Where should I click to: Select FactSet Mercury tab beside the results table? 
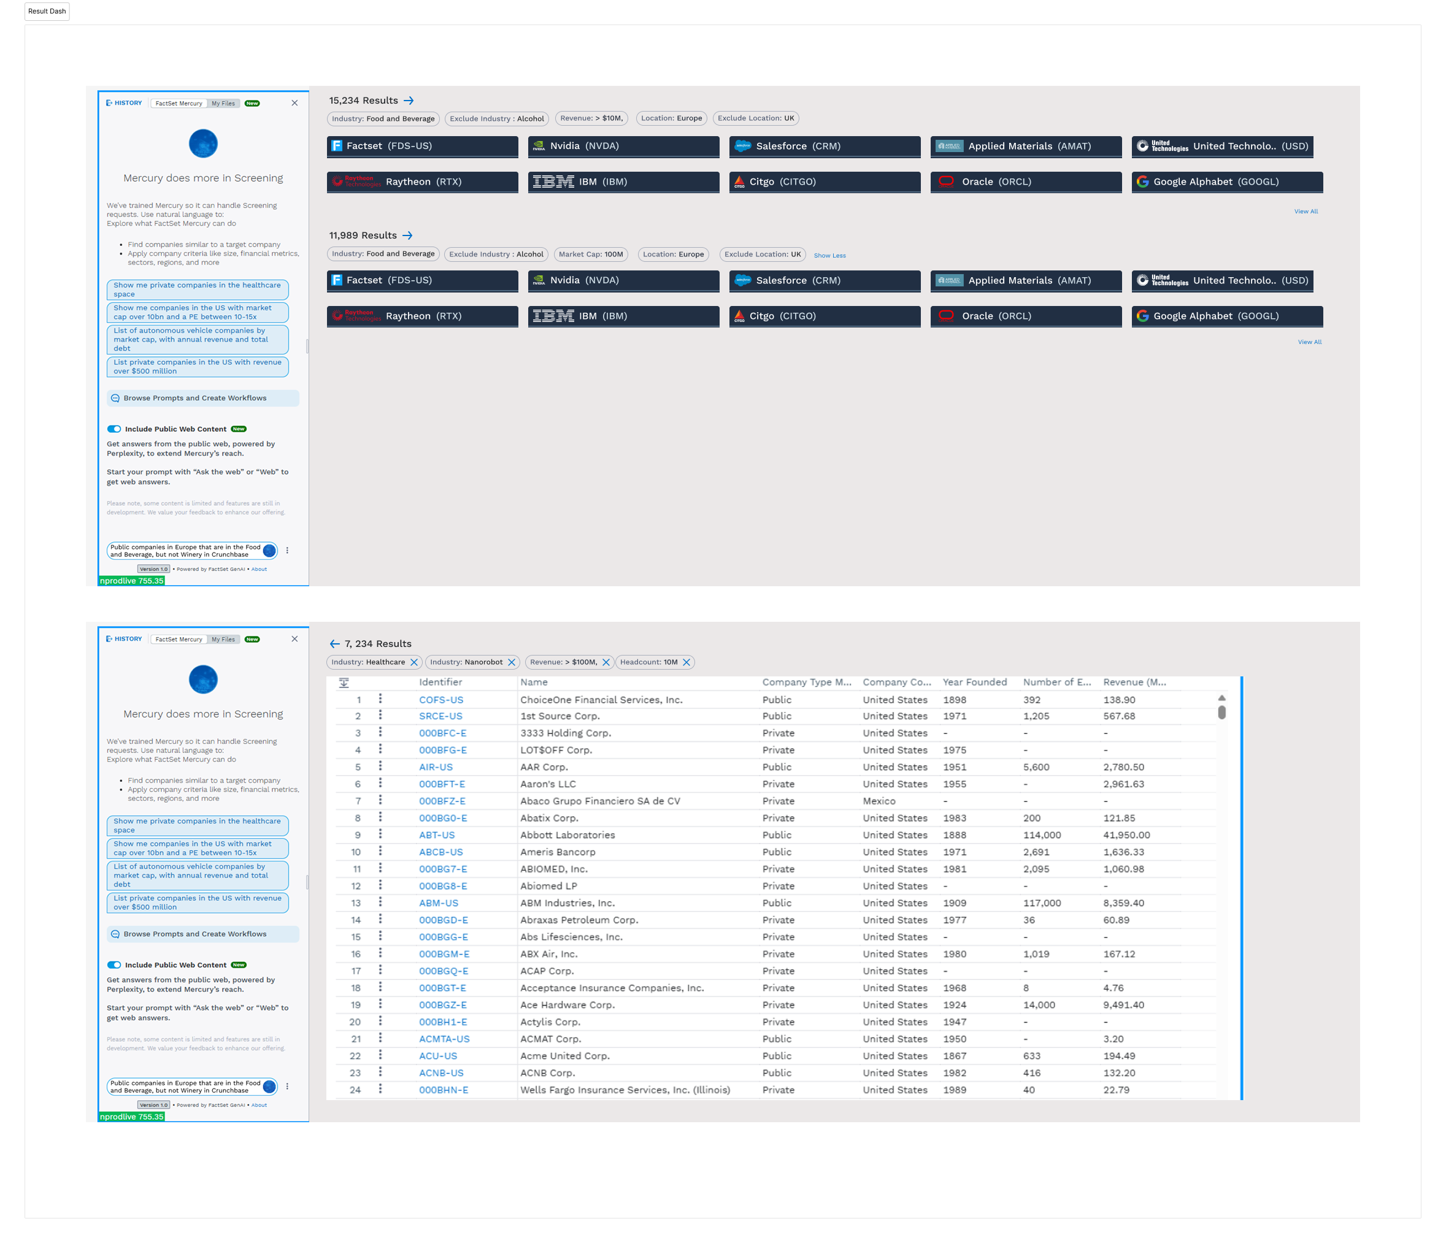(x=179, y=639)
